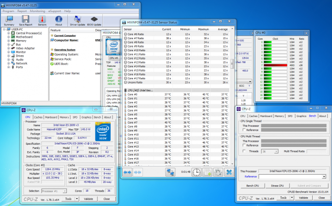Tick the Reference checkbox under CPU Single Thread
This screenshot has width=332, height=206.
[244, 130]
